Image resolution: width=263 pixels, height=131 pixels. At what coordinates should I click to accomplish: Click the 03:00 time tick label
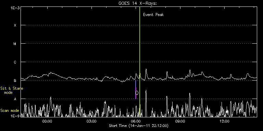[x=91, y=121]
